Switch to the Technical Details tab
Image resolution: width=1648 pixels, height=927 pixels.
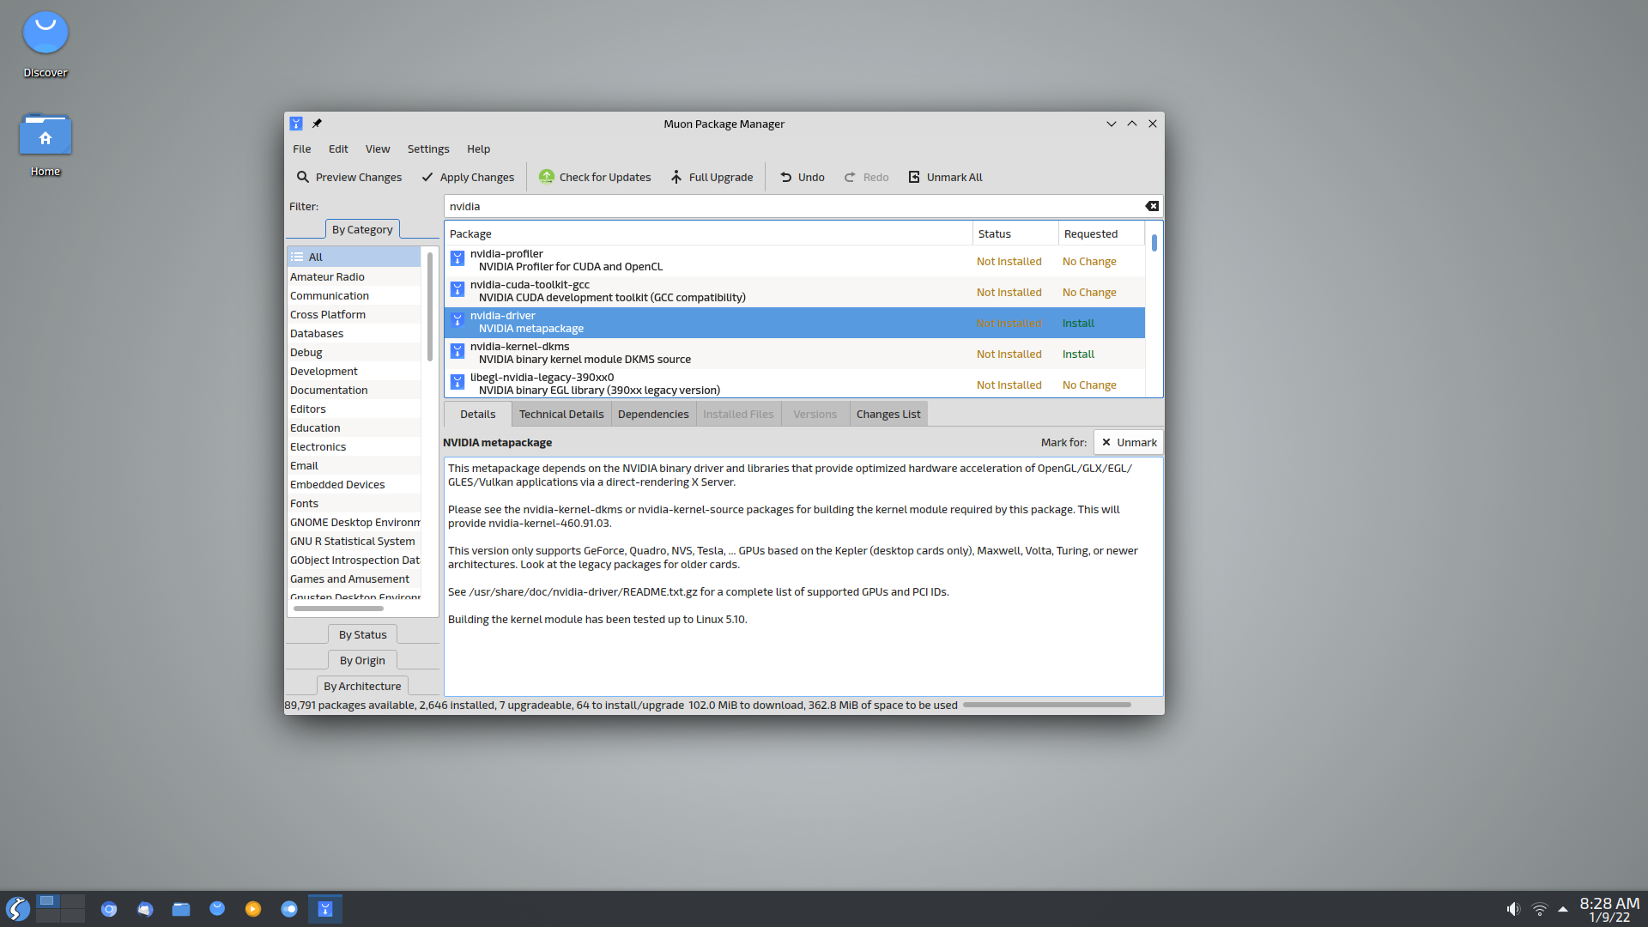[561, 414]
